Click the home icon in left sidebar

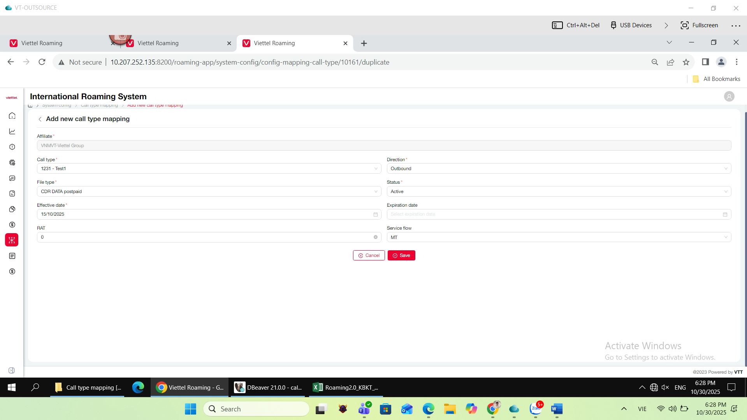12,116
